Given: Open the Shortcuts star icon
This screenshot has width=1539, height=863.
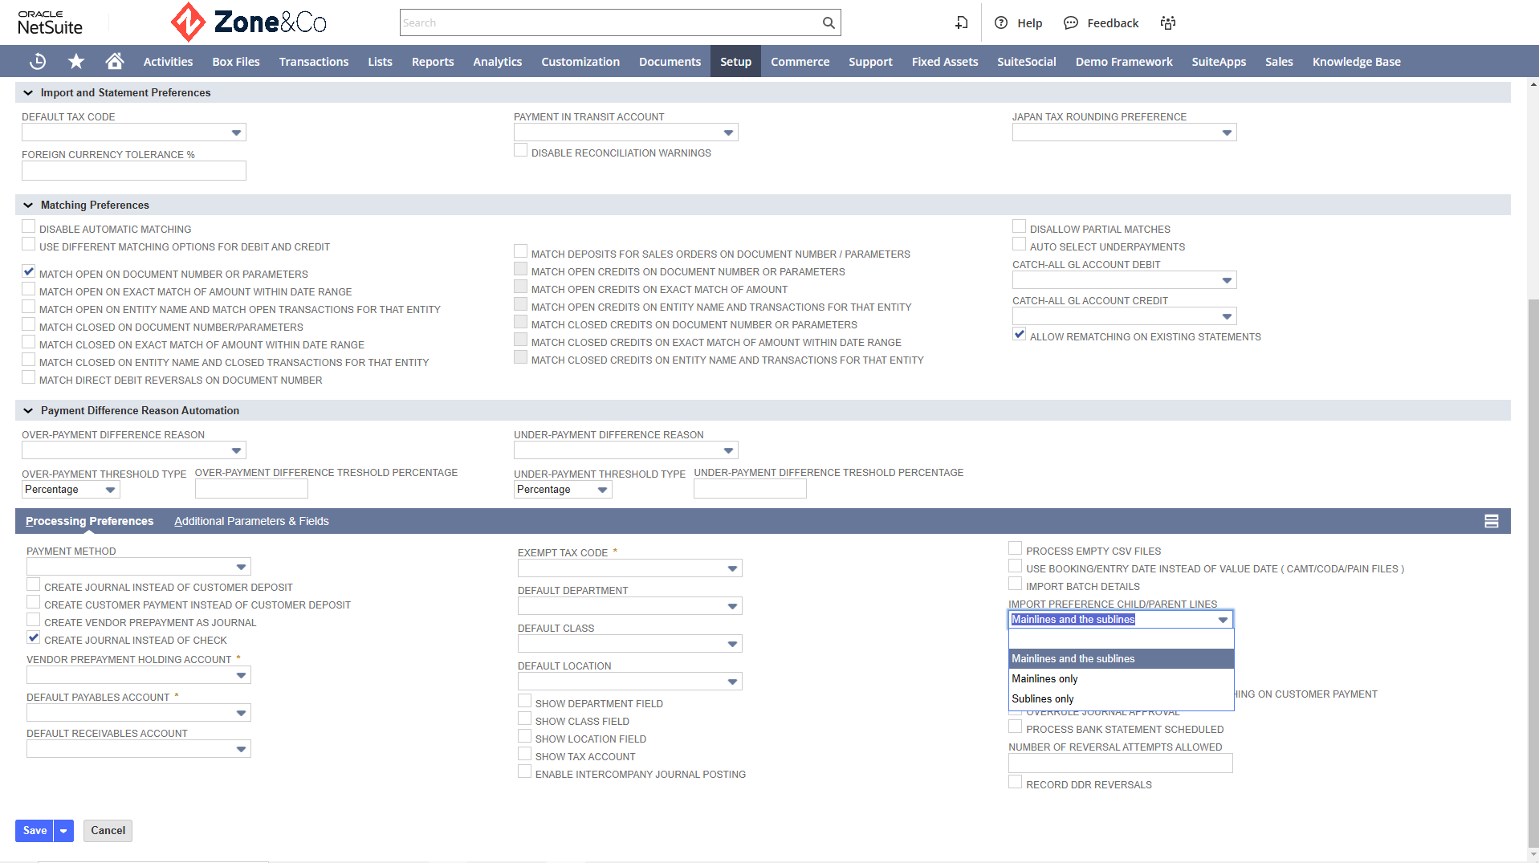Looking at the screenshot, I should 76,62.
